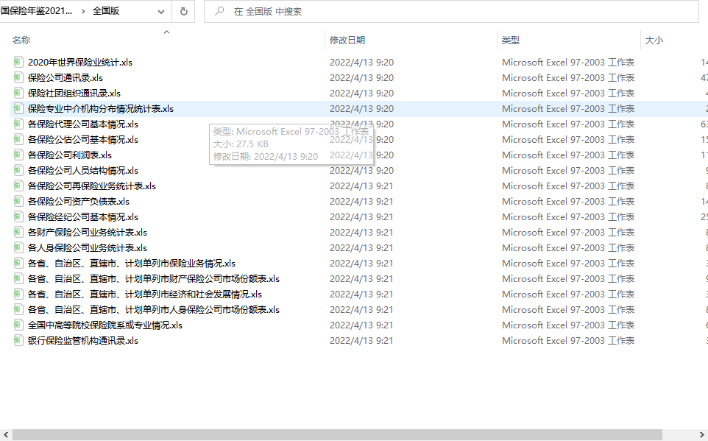
Task: Click the date cell of 保险公司通讯录.xls
Action: click(361, 78)
